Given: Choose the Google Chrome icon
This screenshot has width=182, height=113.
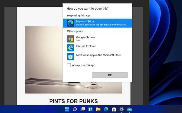Looking at the screenshot, I should click(70, 39).
